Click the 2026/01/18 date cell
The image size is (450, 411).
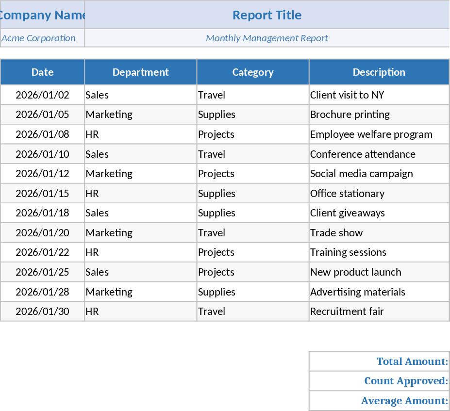tap(42, 213)
